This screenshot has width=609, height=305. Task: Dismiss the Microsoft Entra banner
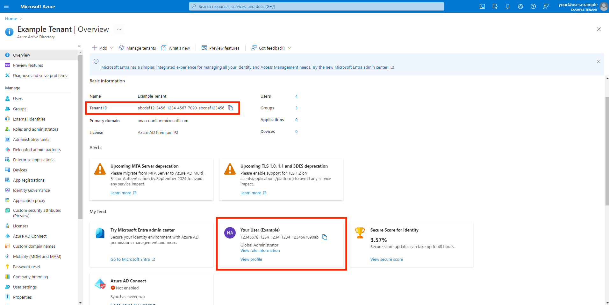(x=598, y=61)
